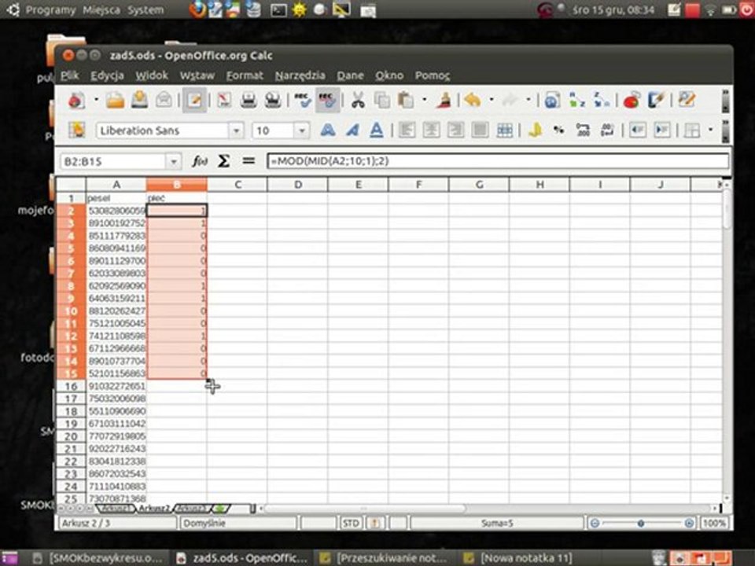Viewport: 755px width, 566px height.
Task: Open the Dane menu
Action: tap(350, 75)
